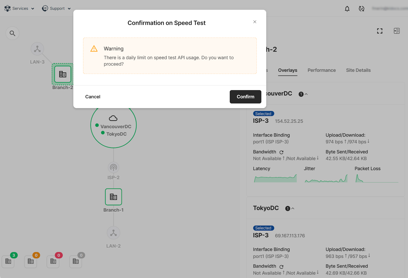
Task: Select the LAN-2 network node
Action: click(x=113, y=233)
